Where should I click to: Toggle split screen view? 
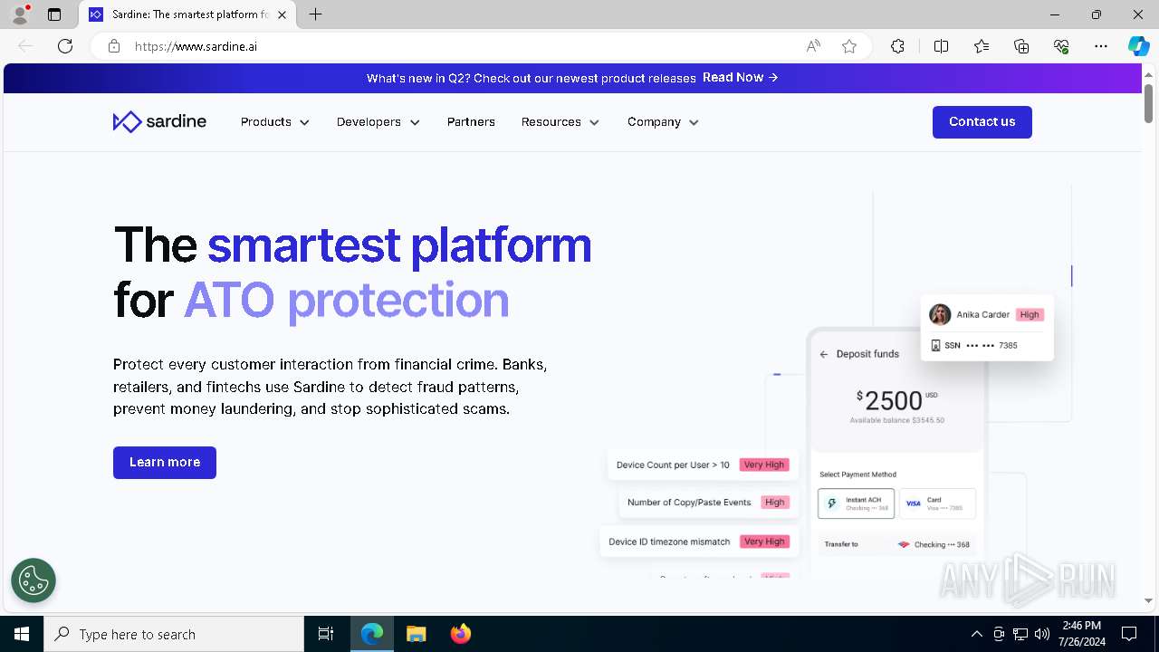[x=941, y=46]
